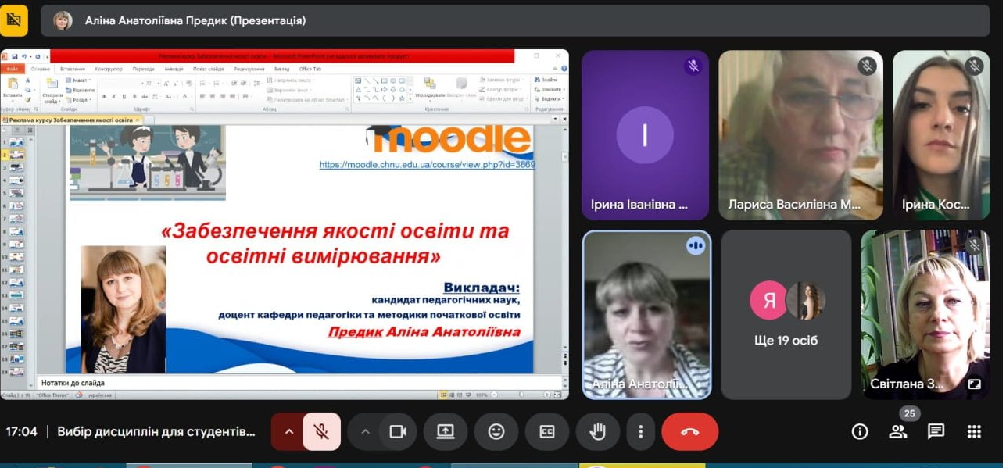Click the Вставити paste button in PowerPoint
The image size is (1006, 468).
13,90
